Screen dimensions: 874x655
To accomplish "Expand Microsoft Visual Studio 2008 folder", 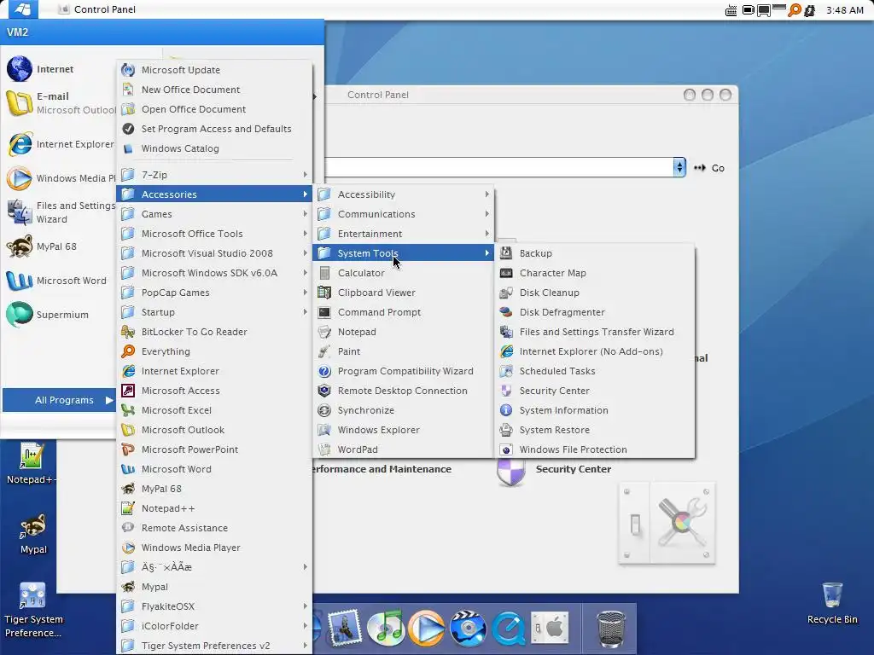I will 214,253.
